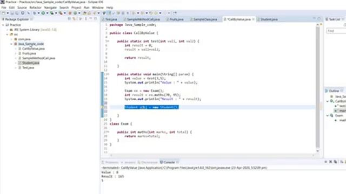346x194 pixels.
Task: Select the Task List tab
Action: [x=335, y=19]
